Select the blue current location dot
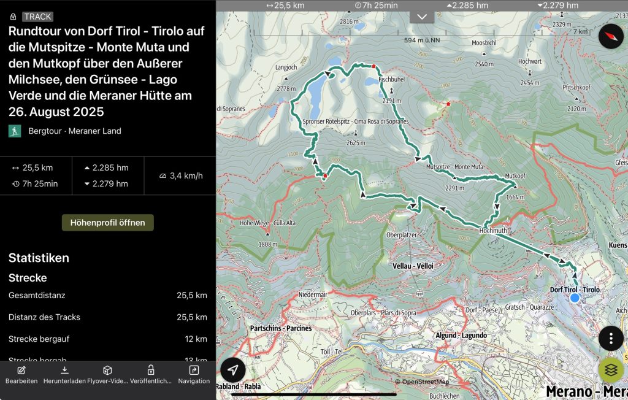628x400 pixels. 575,298
